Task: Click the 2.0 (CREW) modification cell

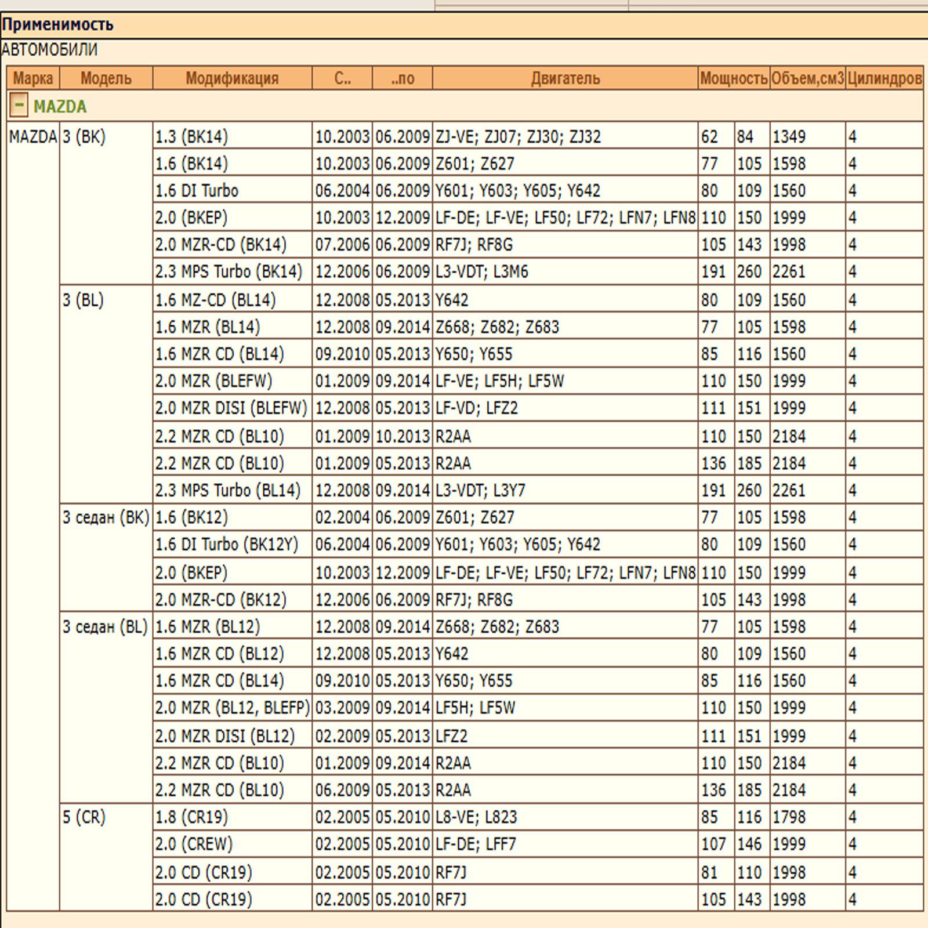Action: [194, 844]
